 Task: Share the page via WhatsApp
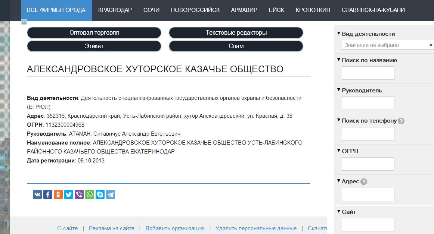click(x=90, y=195)
